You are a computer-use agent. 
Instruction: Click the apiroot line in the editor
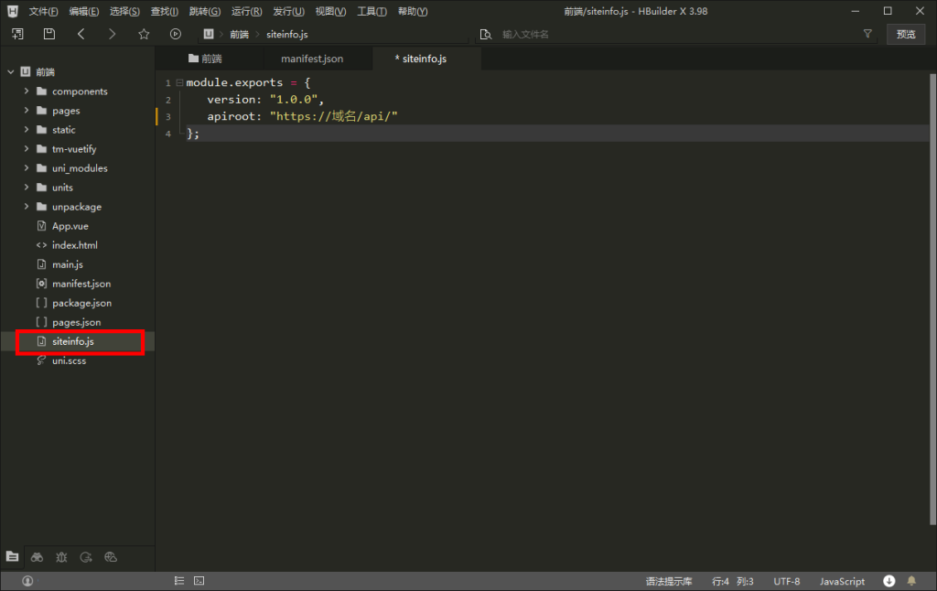(x=302, y=116)
